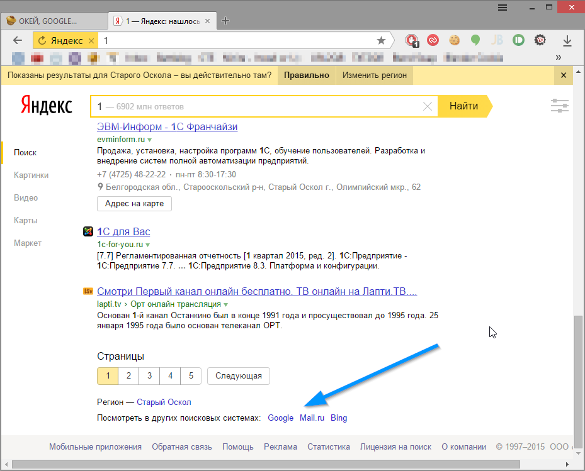The height and width of the screenshot is (471, 585).
Task: Close the Яндекс search results tab
Action: tap(207, 21)
